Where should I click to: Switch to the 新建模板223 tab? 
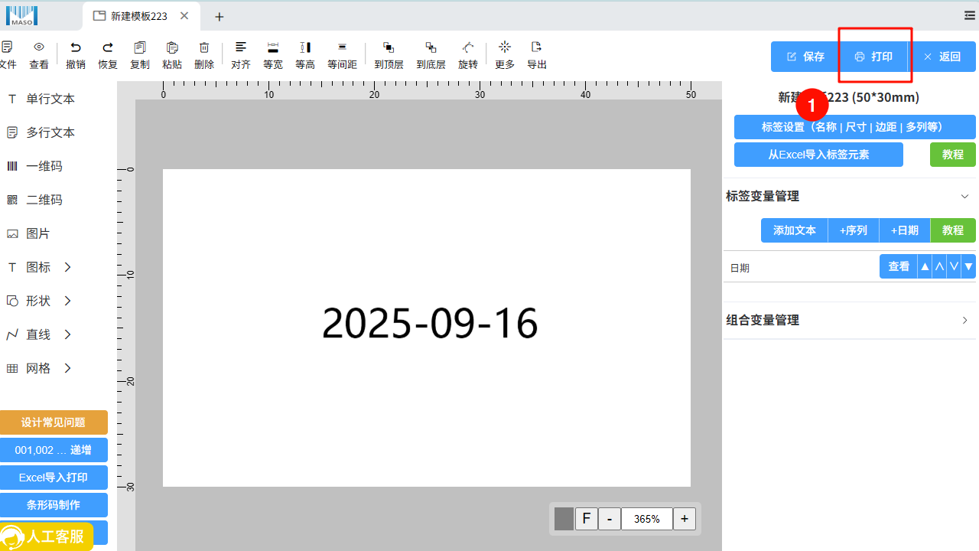[138, 16]
